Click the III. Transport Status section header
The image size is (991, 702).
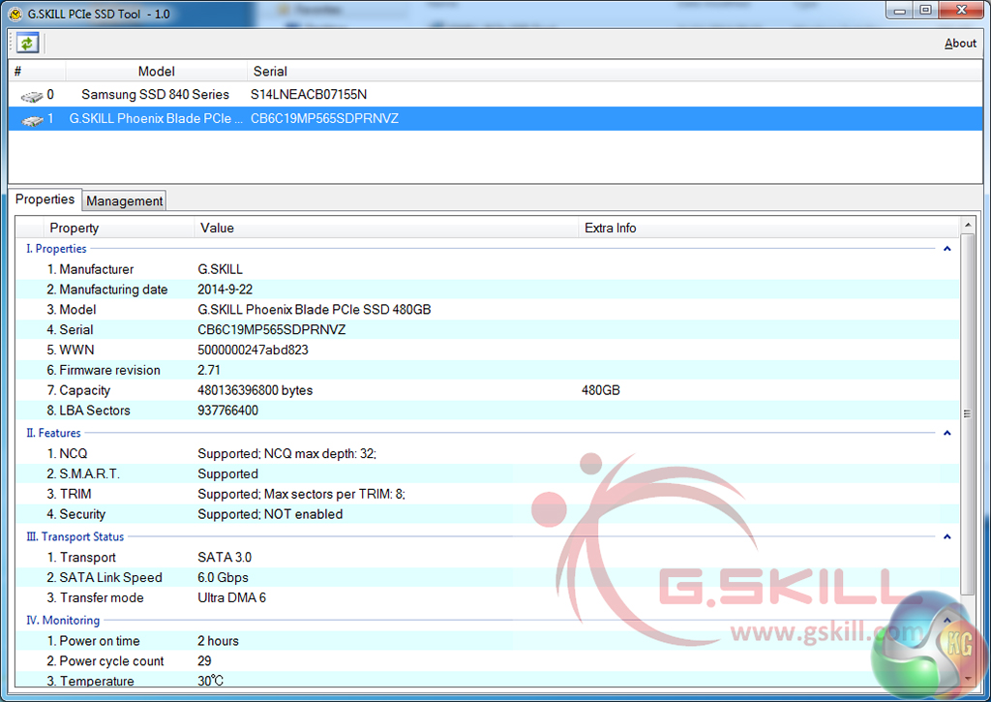pyautogui.click(x=75, y=537)
